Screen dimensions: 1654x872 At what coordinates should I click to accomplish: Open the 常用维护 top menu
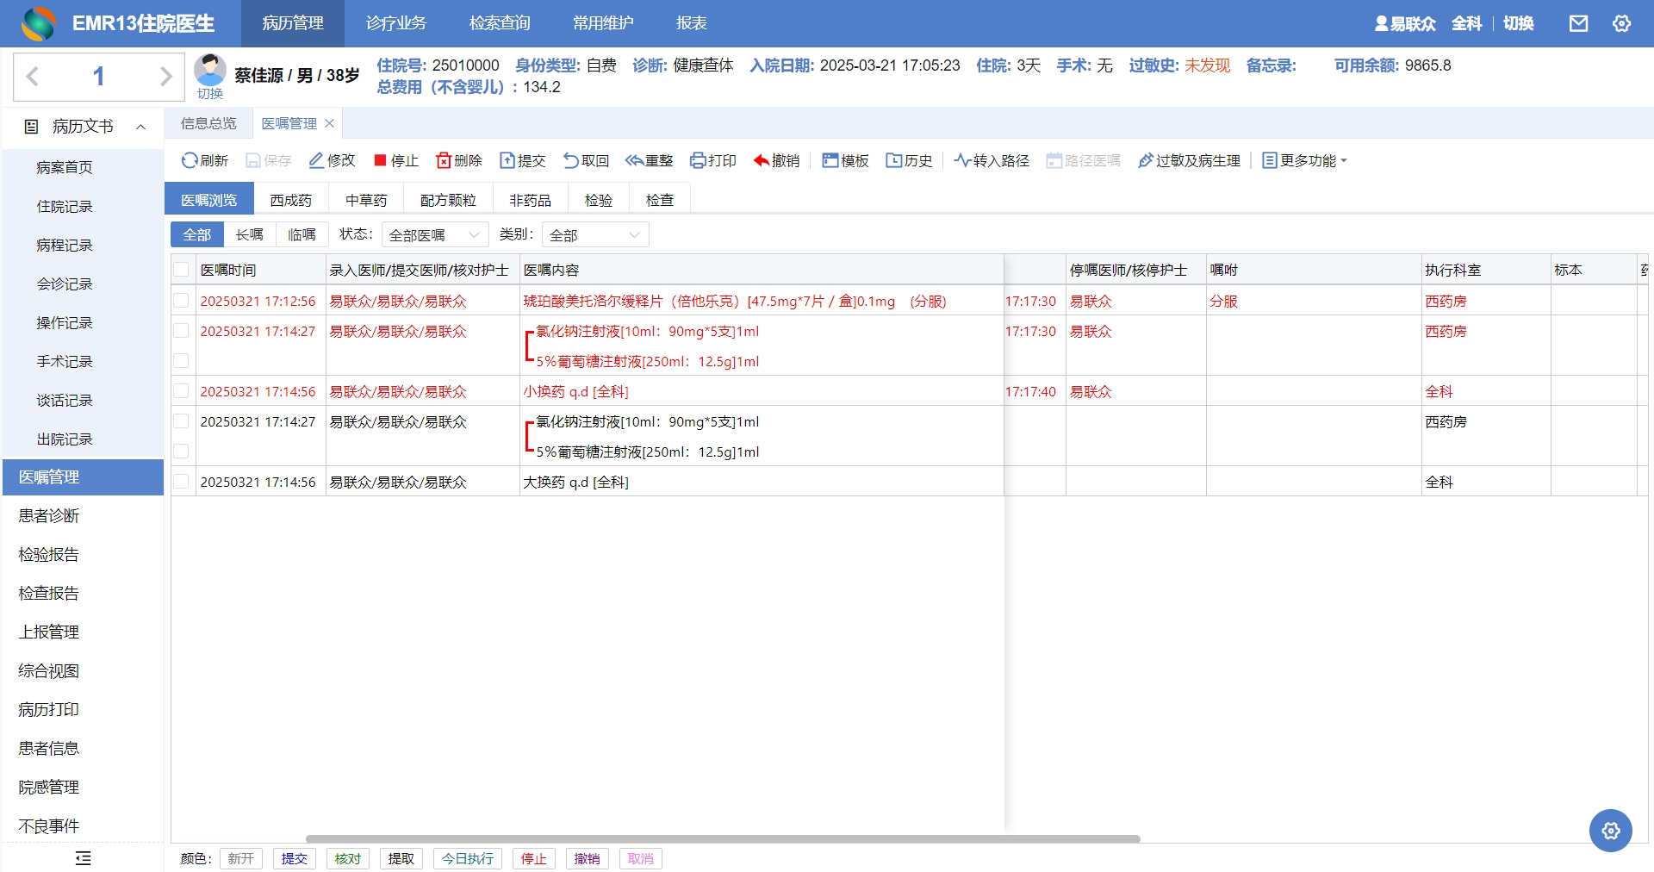click(x=603, y=23)
